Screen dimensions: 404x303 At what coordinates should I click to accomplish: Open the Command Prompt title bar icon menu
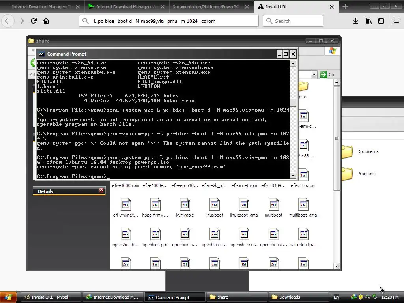[41, 54]
